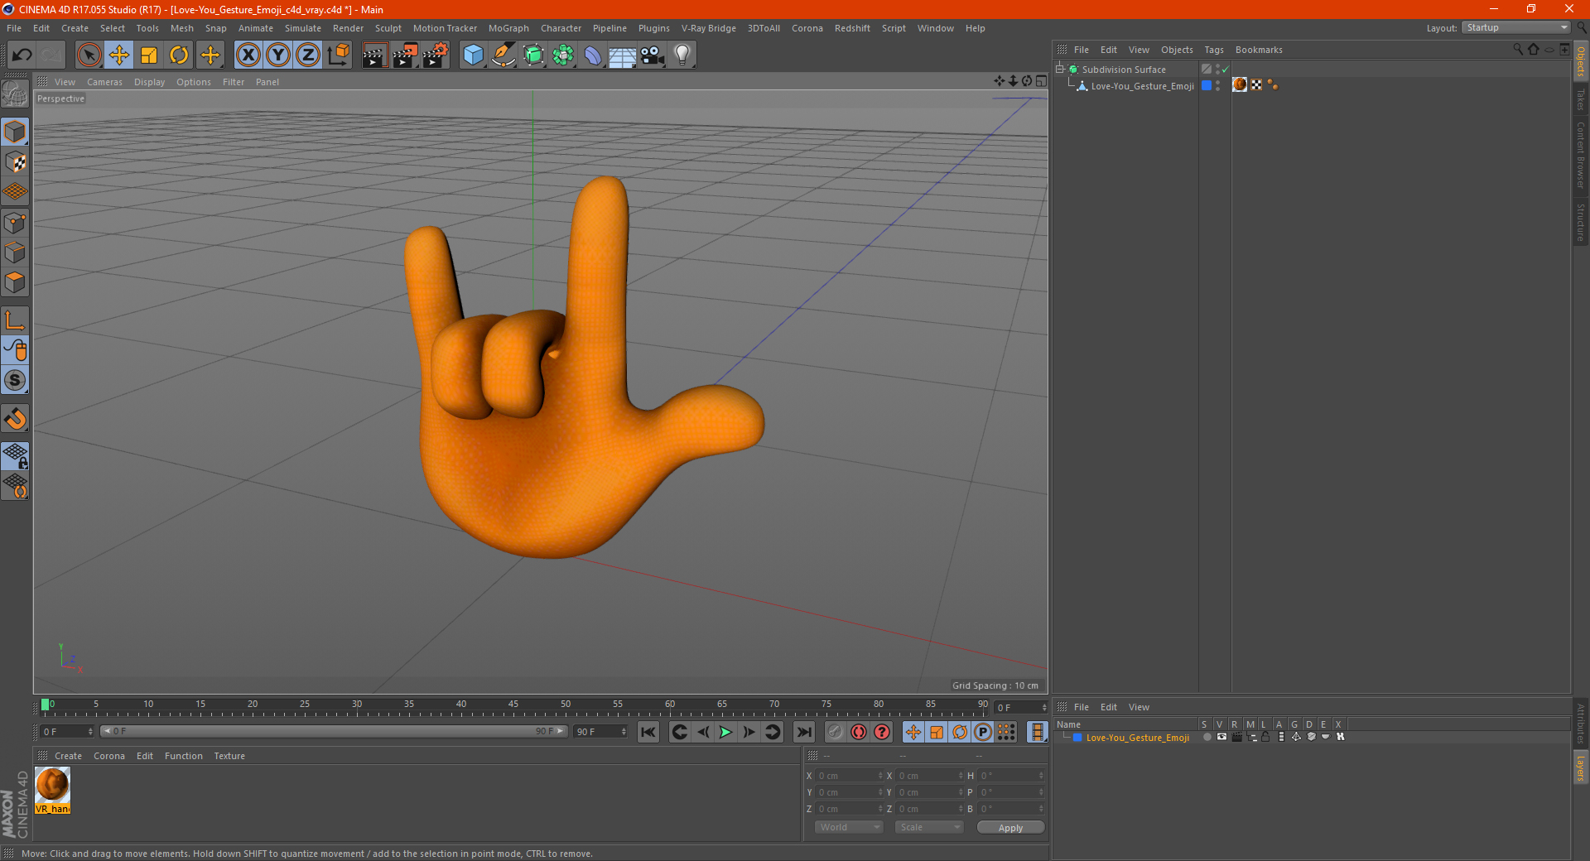Open the Layout Startup dropdown
Screen dimensions: 1590x861
(1516, 28)
